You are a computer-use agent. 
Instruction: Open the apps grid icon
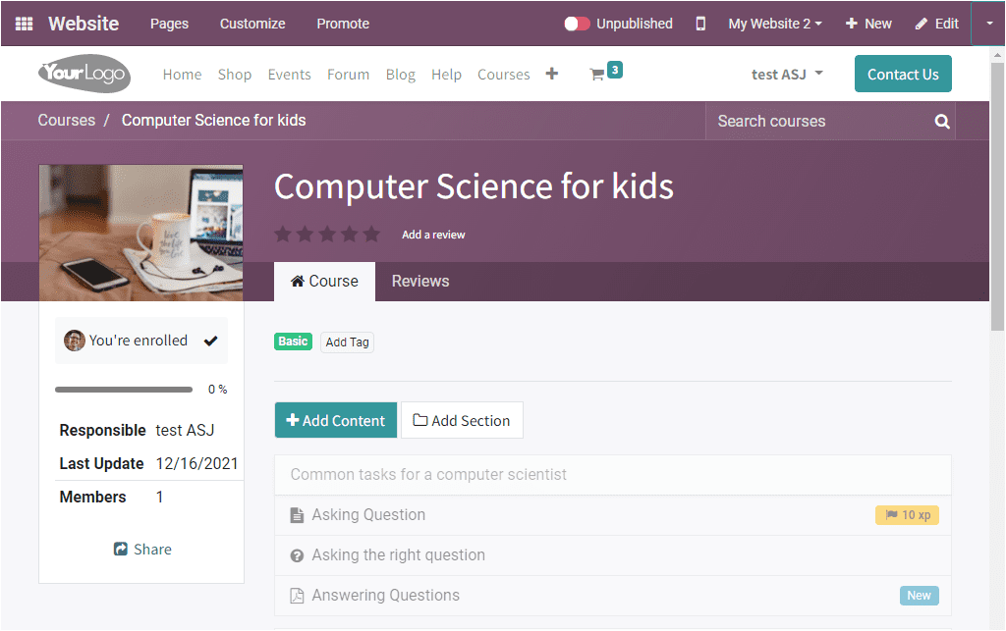(23, 23)
